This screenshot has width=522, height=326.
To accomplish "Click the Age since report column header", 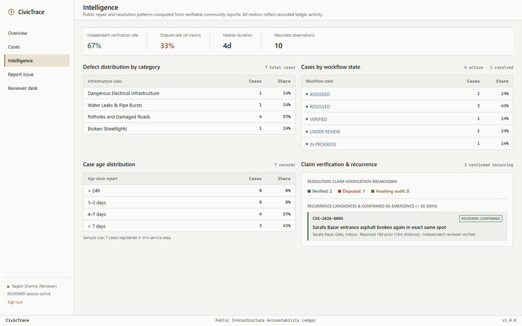I will (x=102, y=179).
